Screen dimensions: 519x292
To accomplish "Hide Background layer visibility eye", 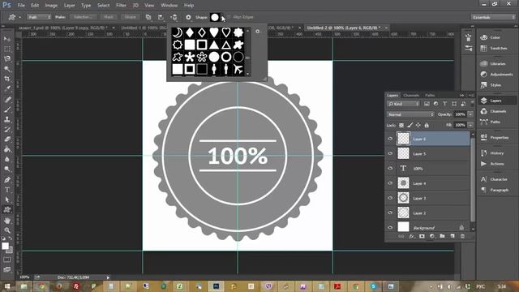I will tap(390, 227).
